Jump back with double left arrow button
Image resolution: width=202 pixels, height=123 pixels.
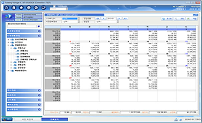[98, 19]
